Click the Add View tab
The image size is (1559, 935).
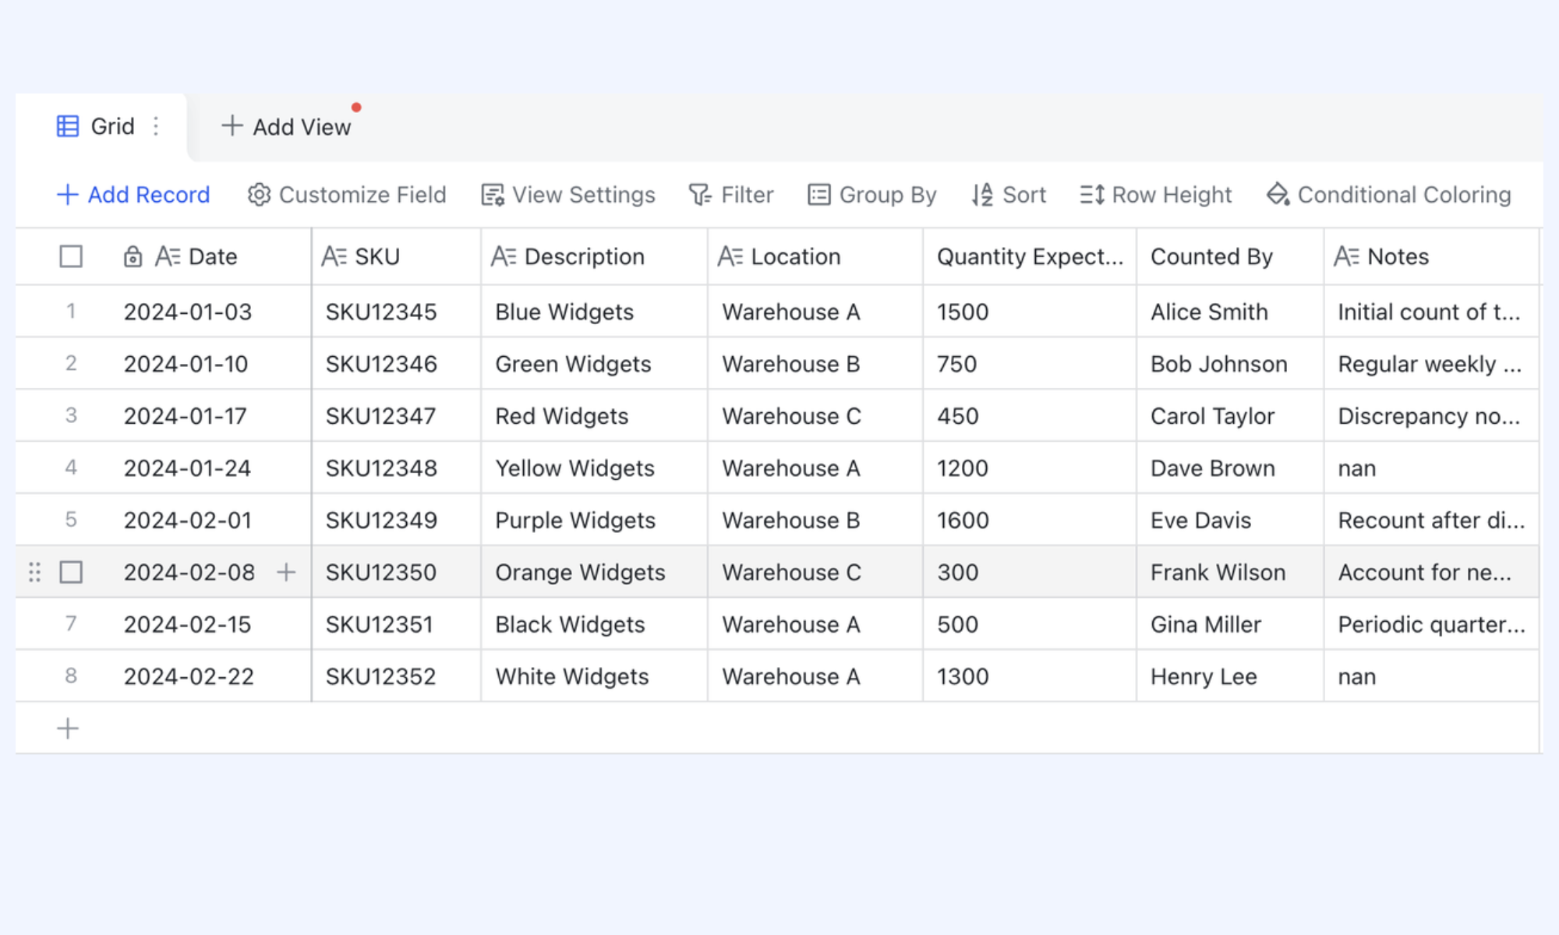tap(287, 127)
